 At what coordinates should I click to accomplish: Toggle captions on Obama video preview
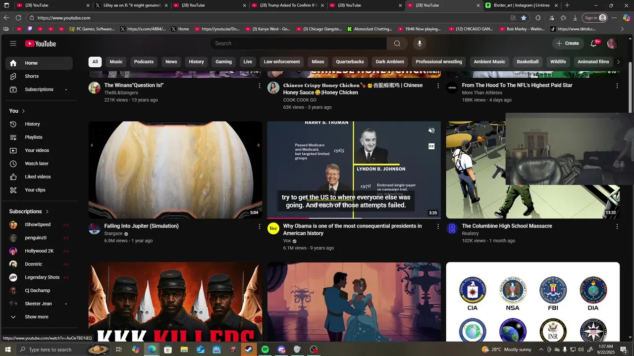(431, 146)
